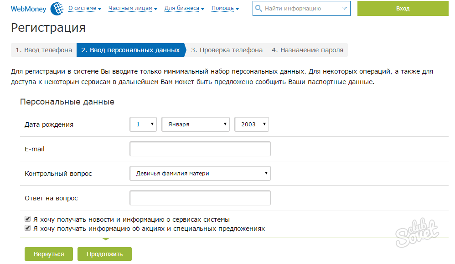Click the magnifying glass search icon
This screenshot has height=264, width=455.
[x=258, y=8]
